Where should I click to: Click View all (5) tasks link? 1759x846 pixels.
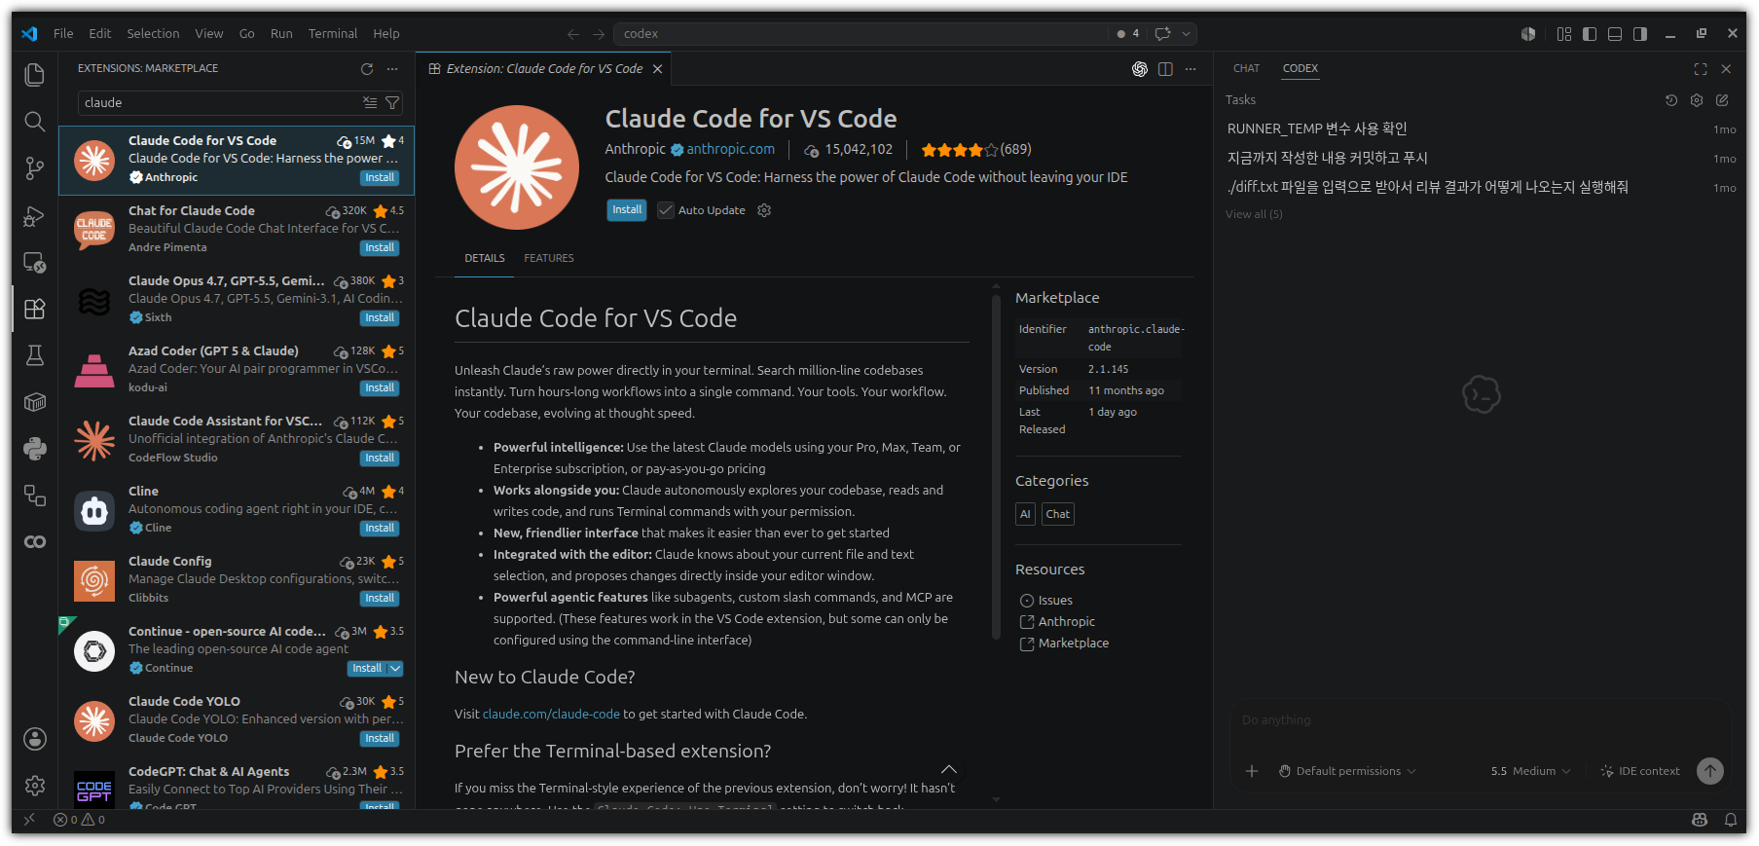1254,215
